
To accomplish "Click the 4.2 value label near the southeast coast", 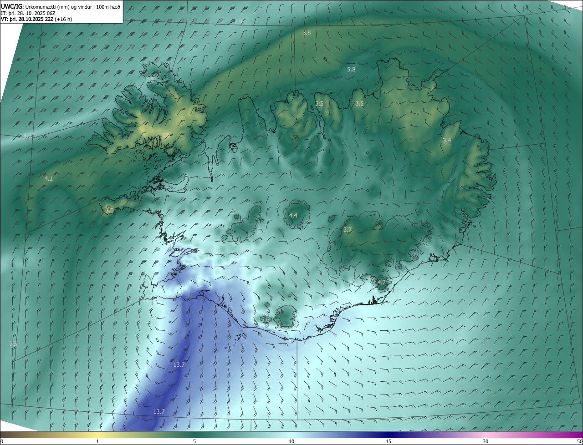I will tap(382, 283).
